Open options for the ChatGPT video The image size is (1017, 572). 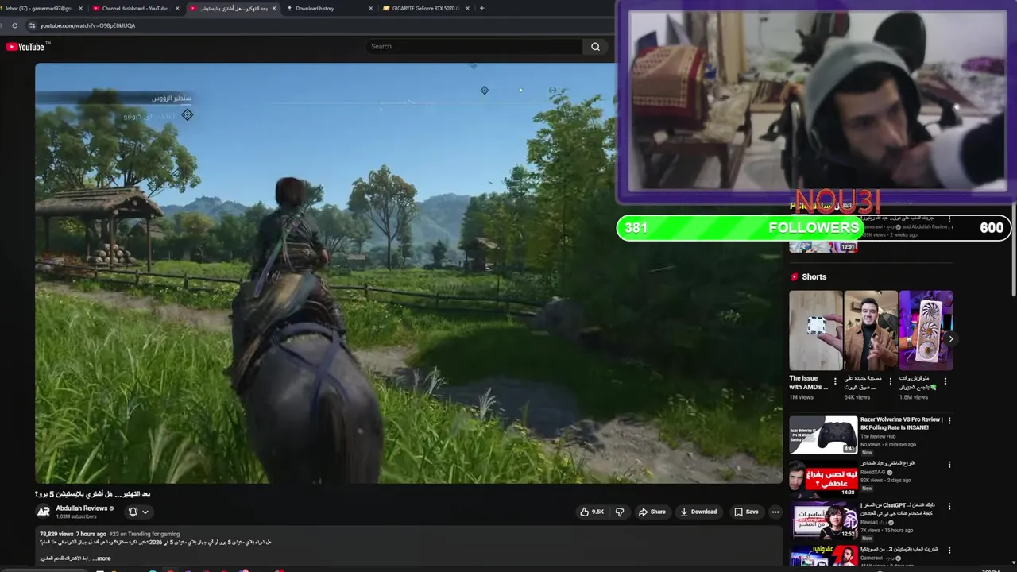[x=949, y=506]
